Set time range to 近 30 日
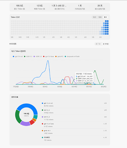The width and height of the screenshot is (127, 148). pyautogui.click(x=106, y=44)
